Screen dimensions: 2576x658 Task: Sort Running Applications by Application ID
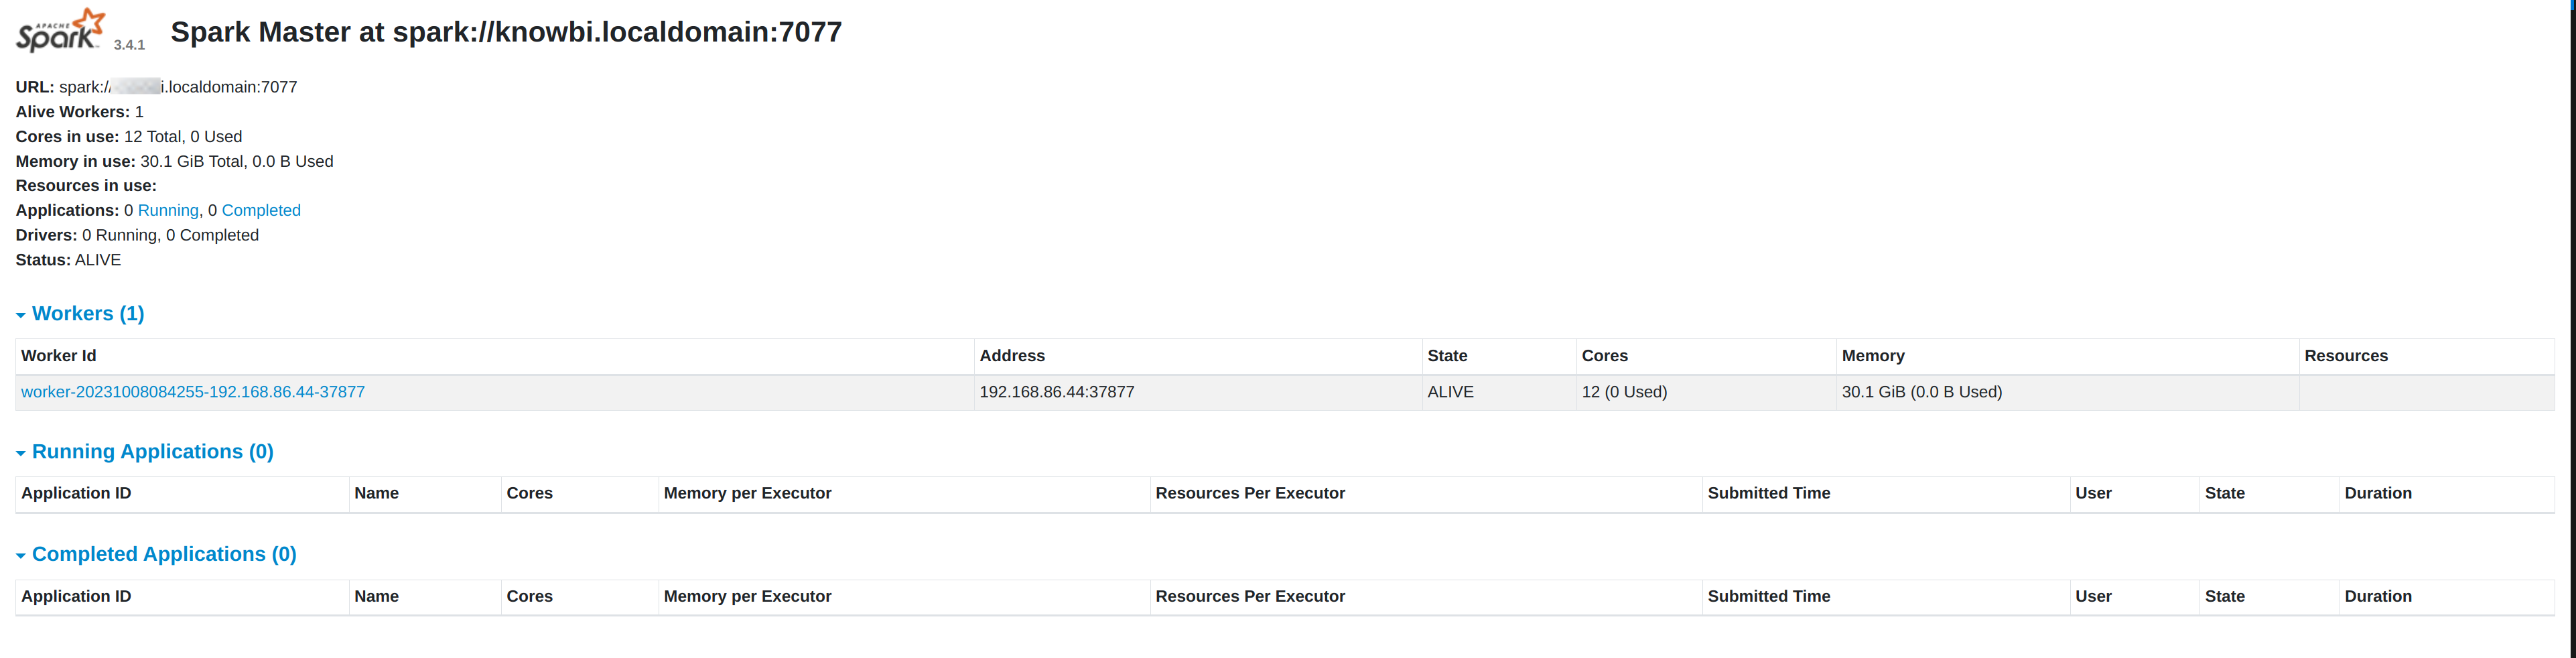pyautogui.click(x=76, y=494)
